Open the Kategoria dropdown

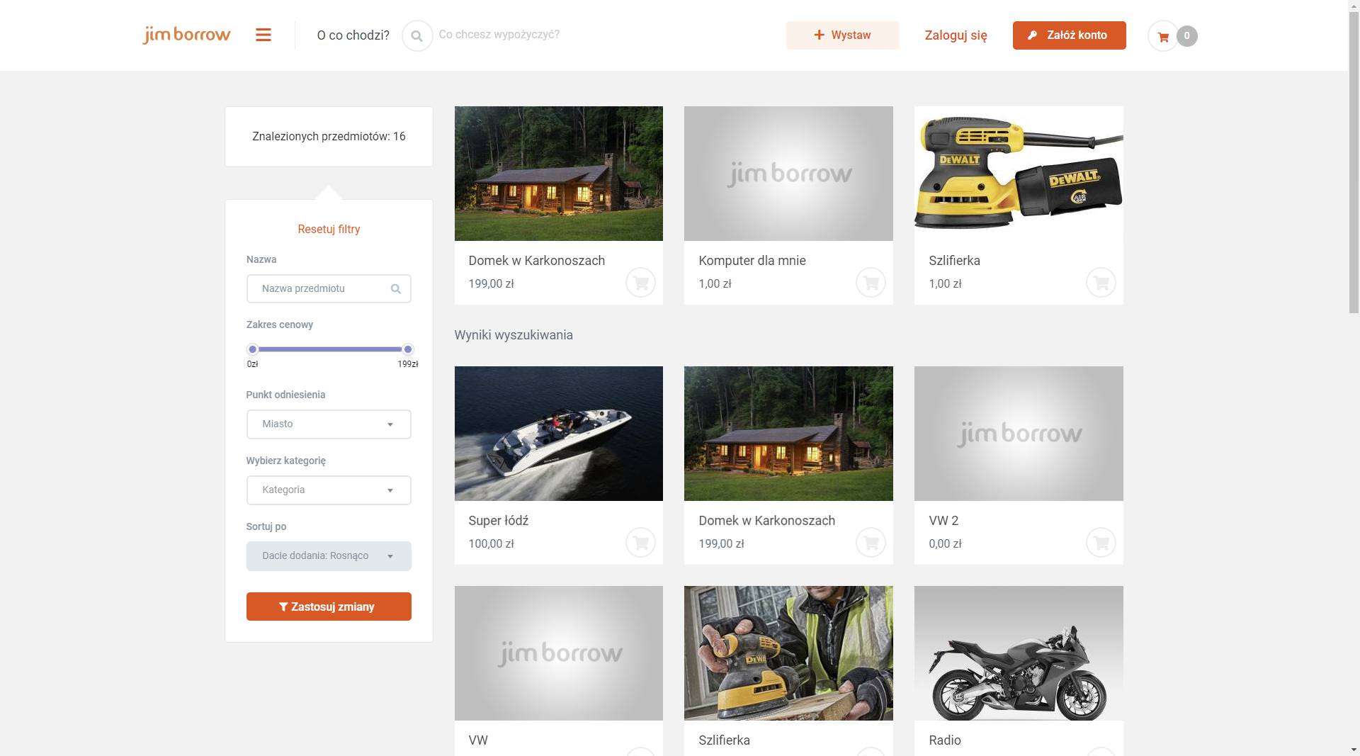pyautogui.click(x=329, y=490)
